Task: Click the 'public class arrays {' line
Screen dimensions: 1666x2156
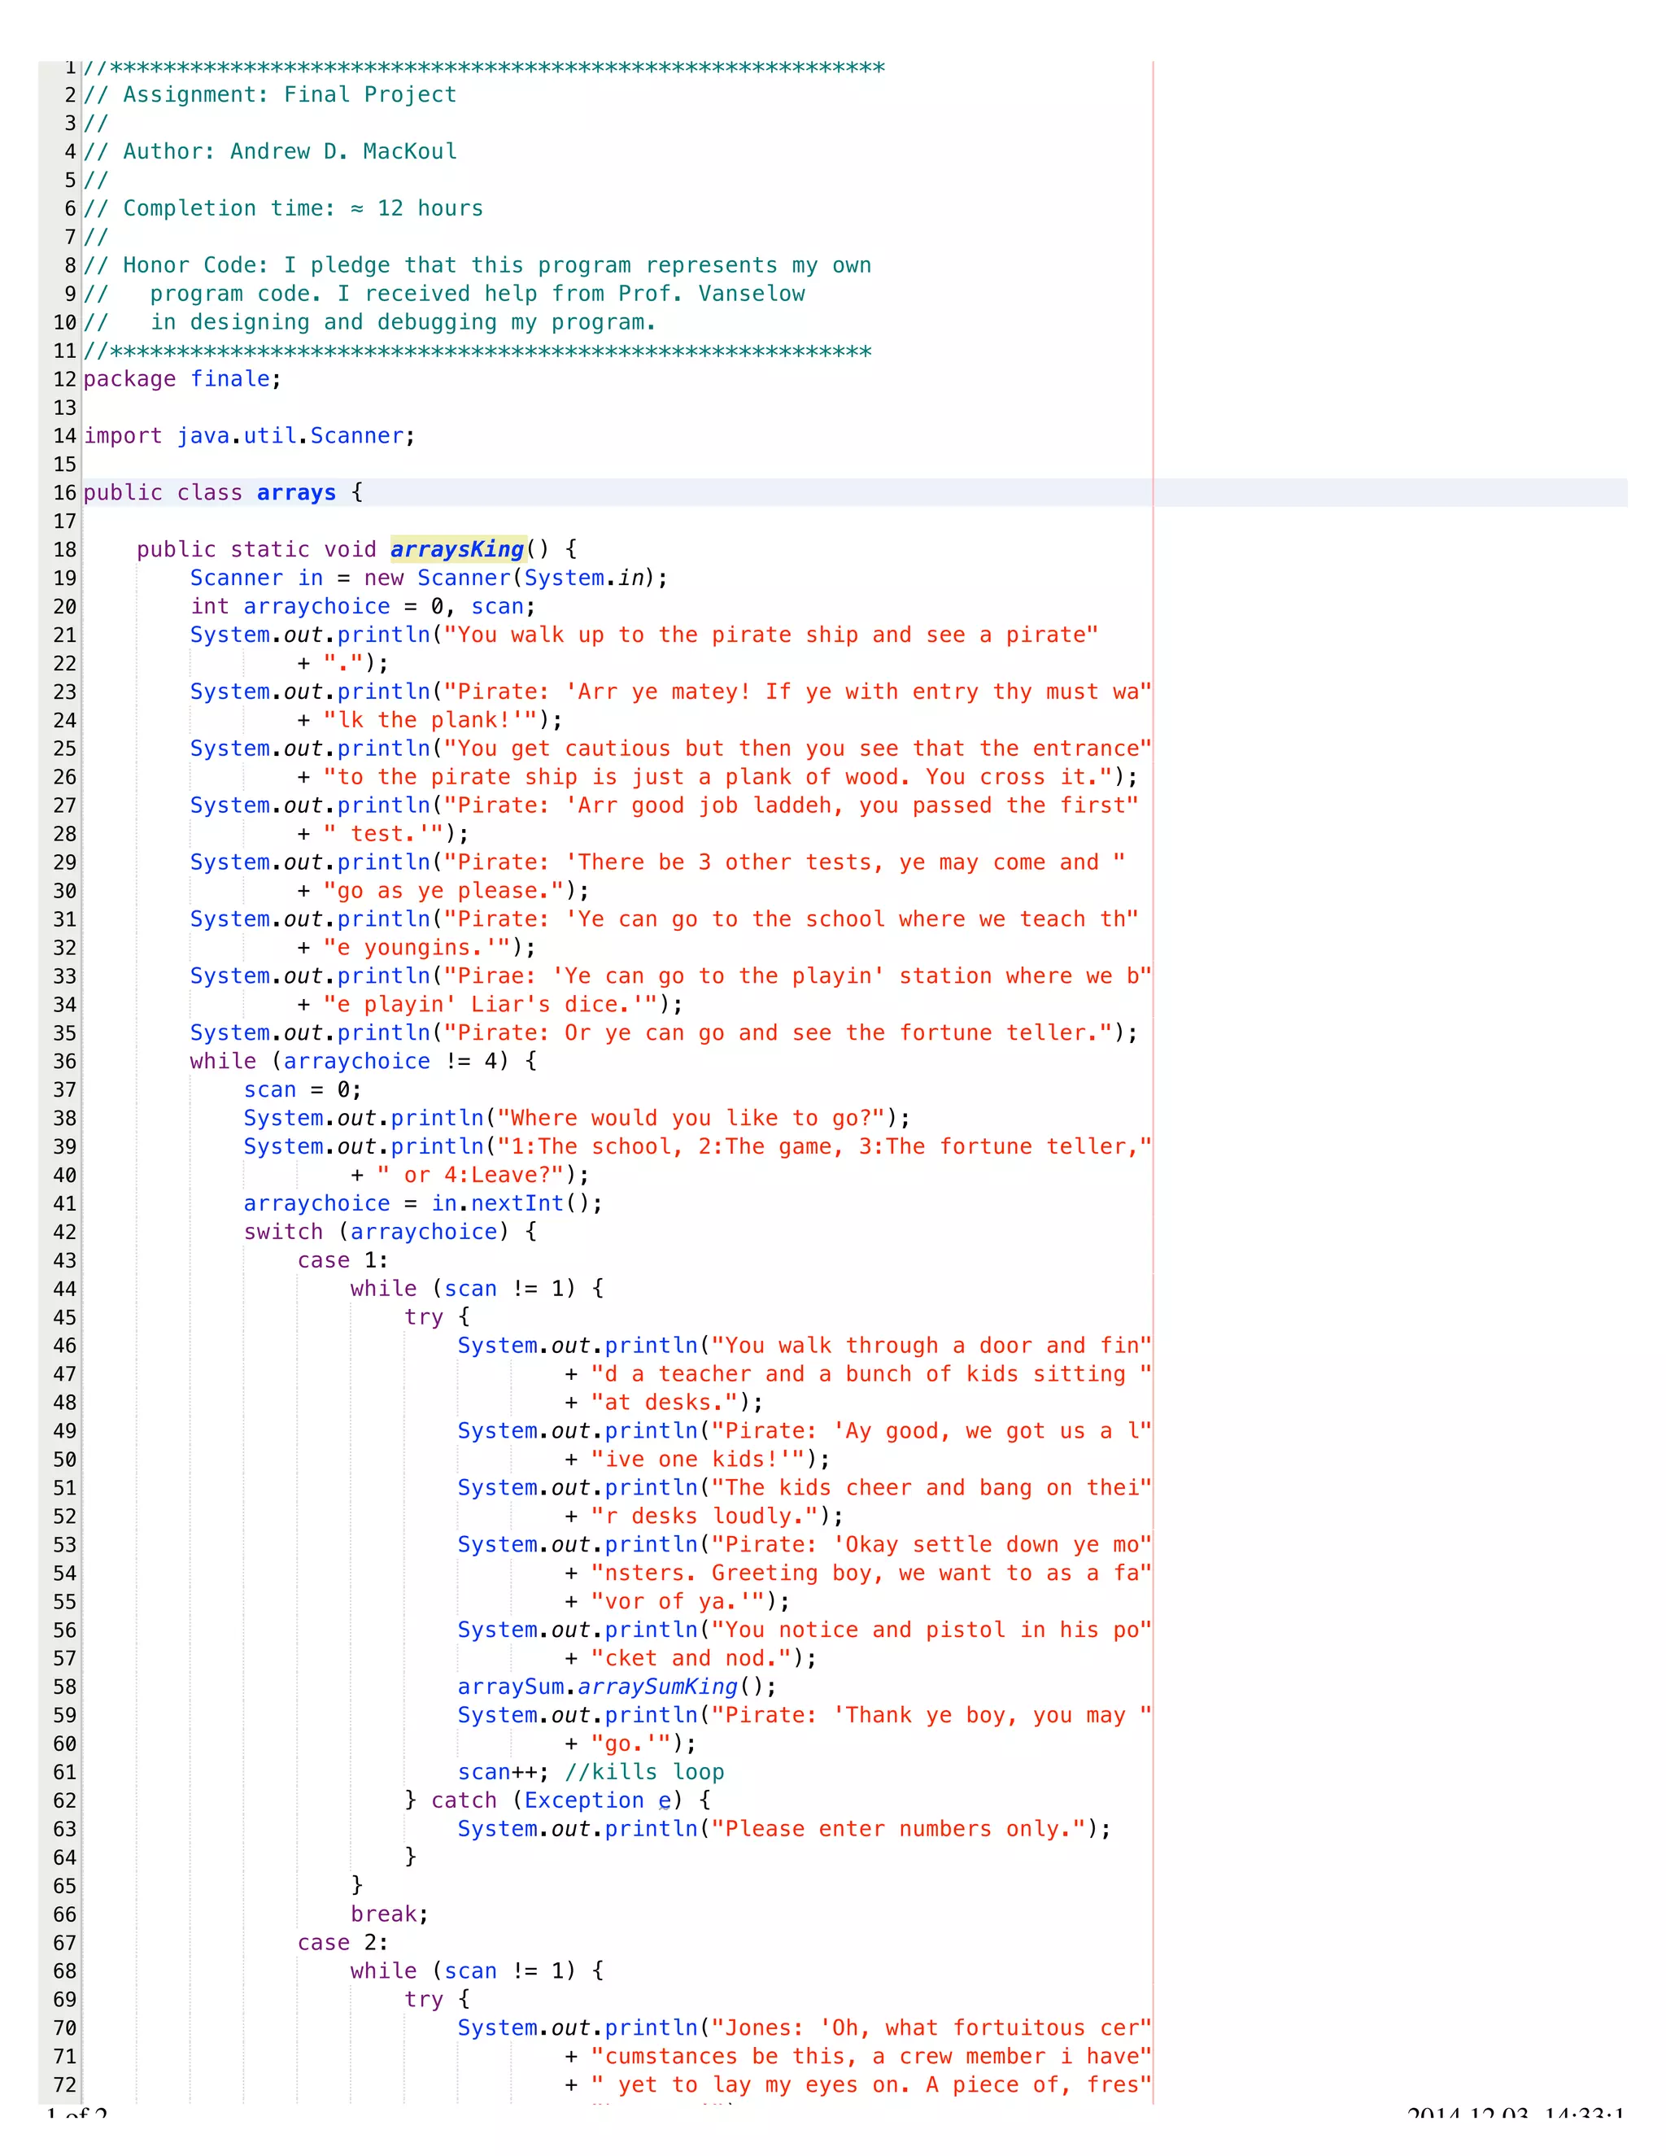Action: tap(223, 492)
